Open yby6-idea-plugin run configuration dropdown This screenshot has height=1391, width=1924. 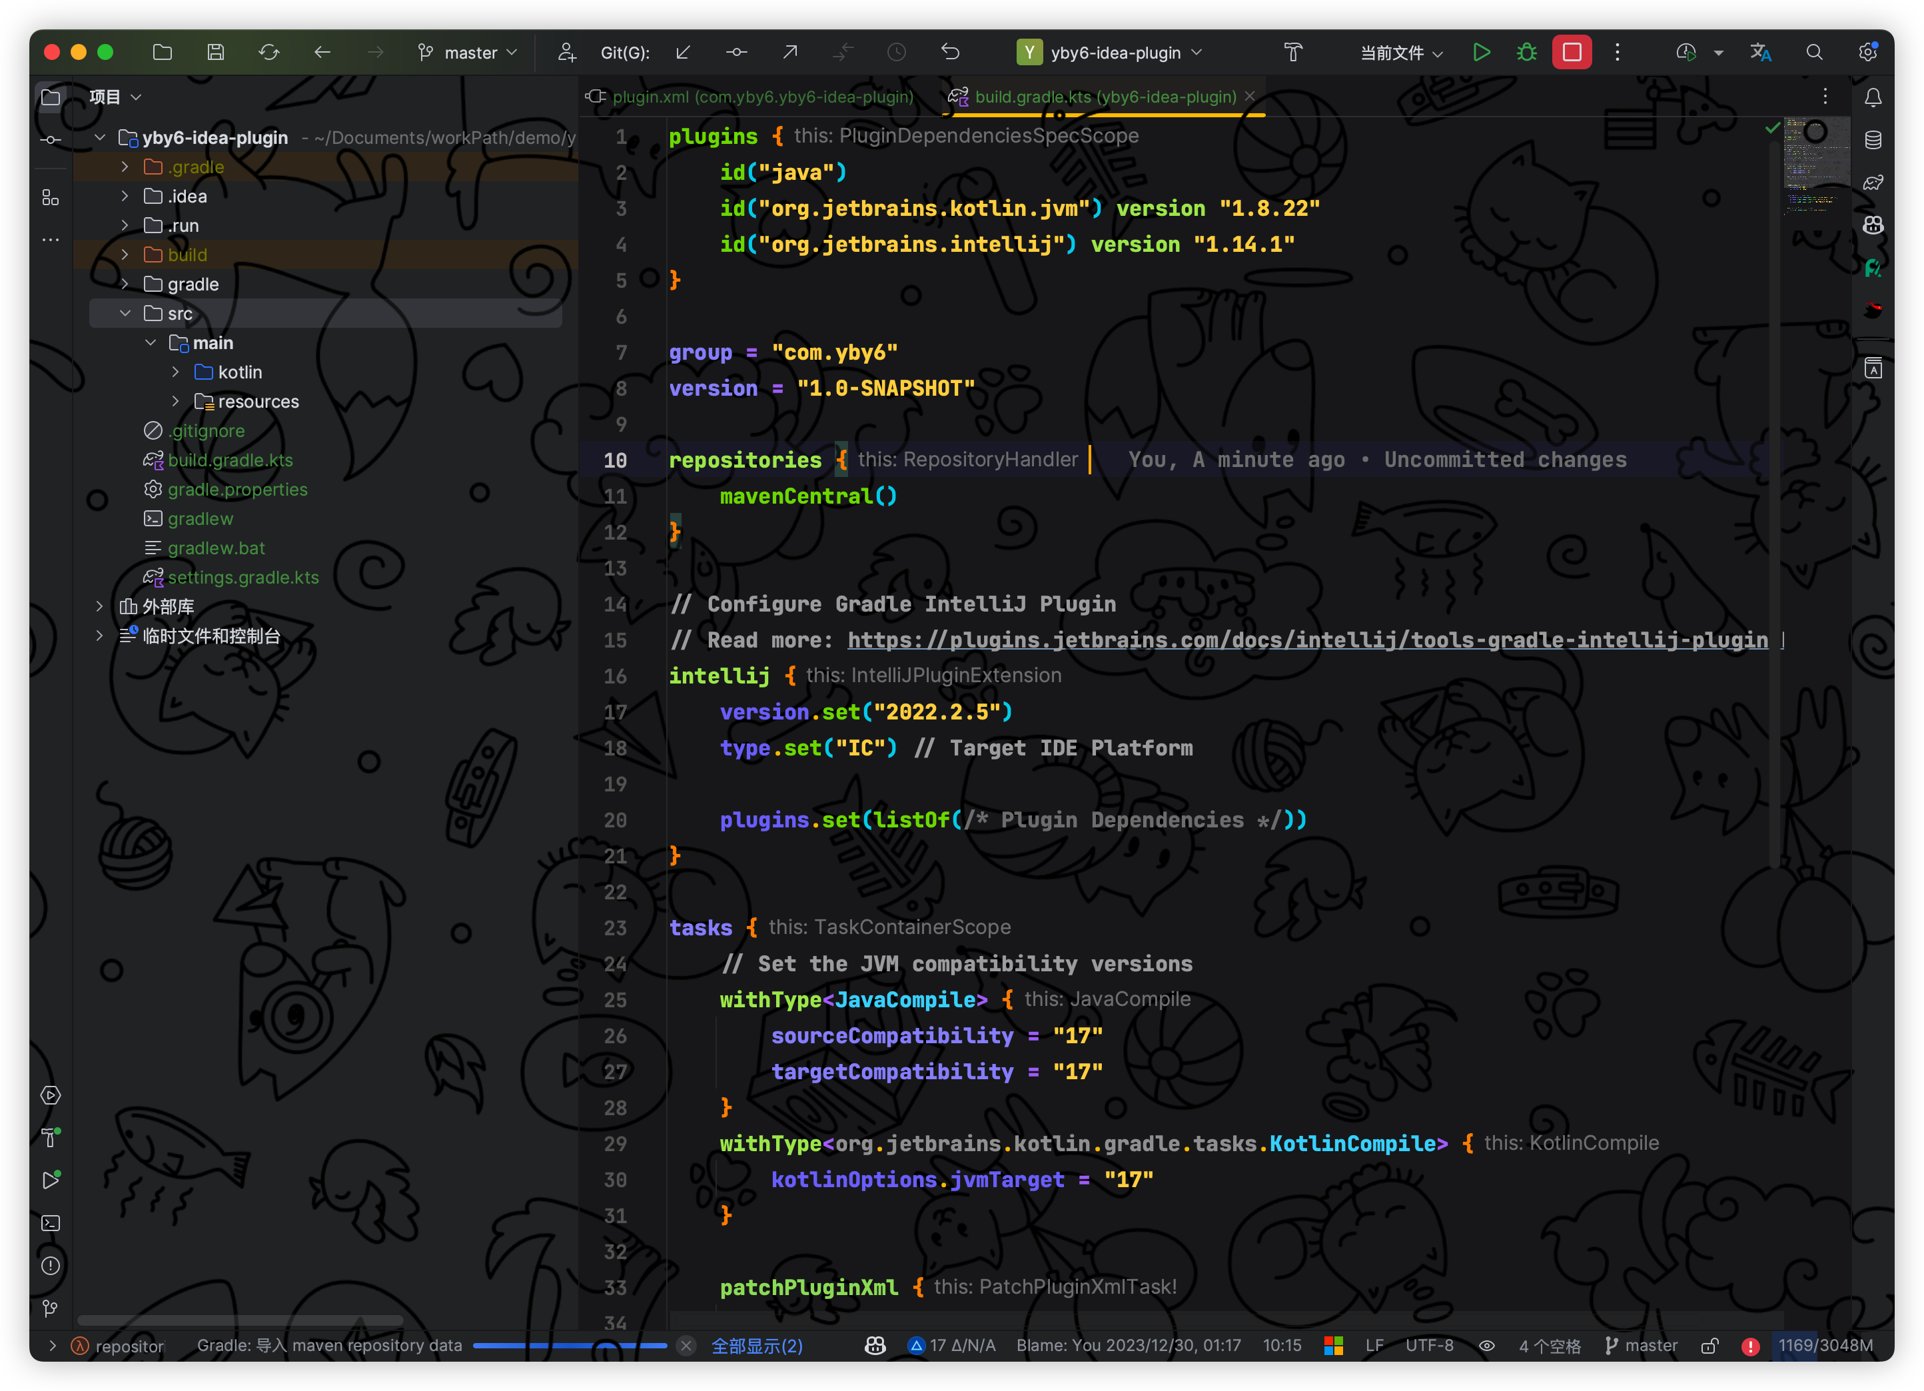(1110, 53)
